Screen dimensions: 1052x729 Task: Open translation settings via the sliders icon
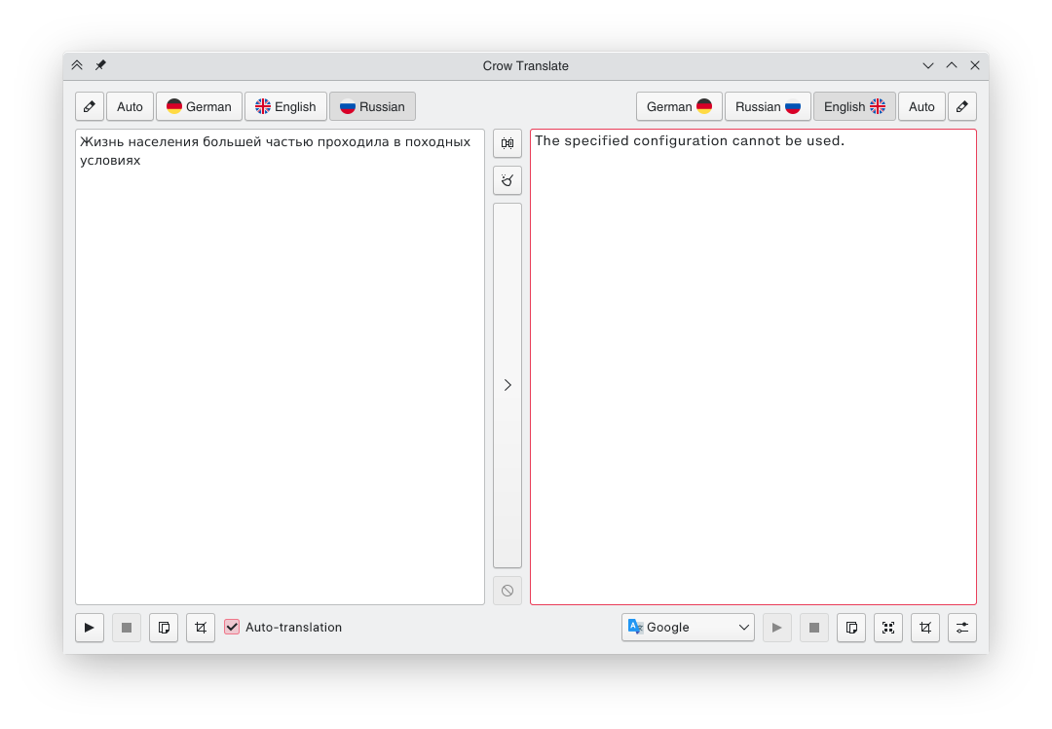961,627
